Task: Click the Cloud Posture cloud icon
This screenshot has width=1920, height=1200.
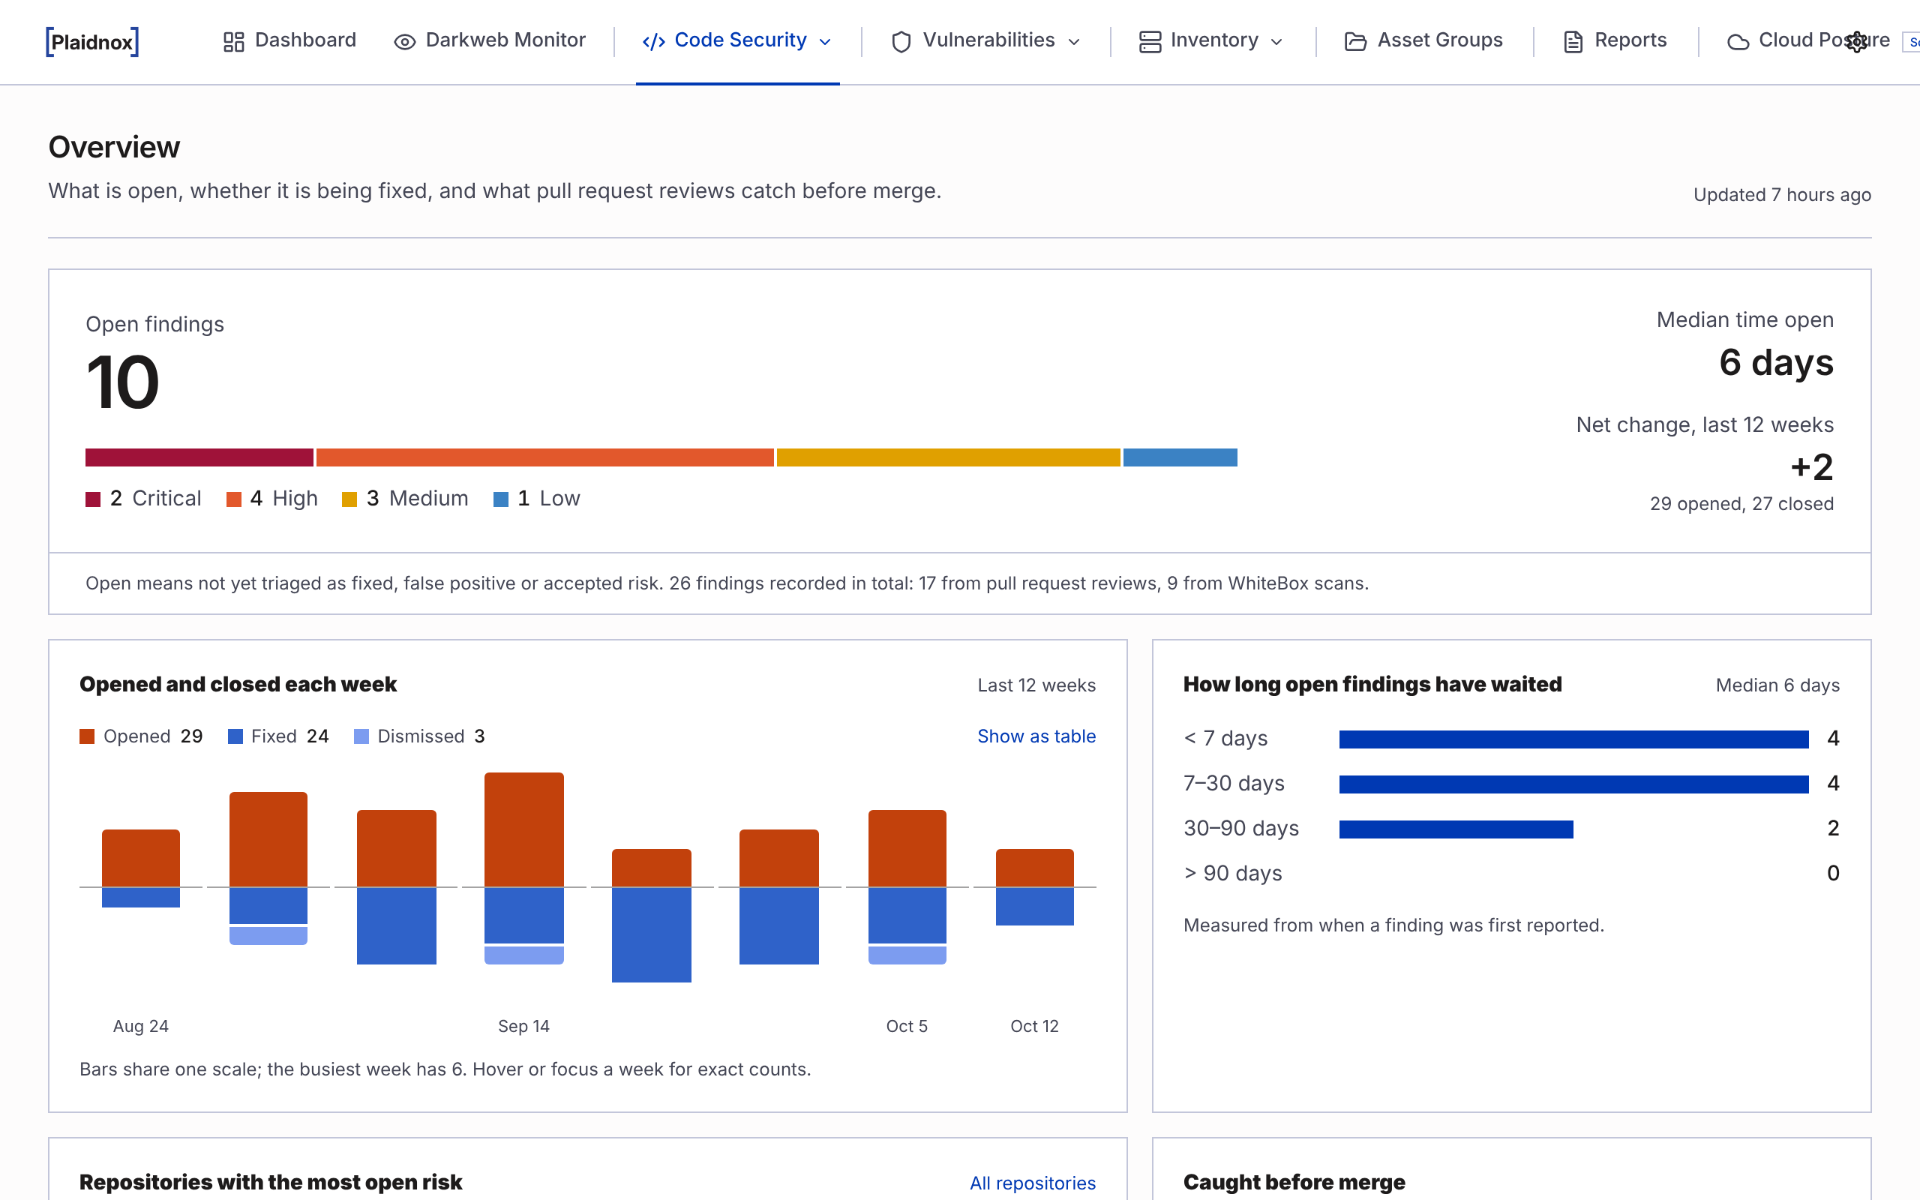Action: [x=1738, y=41]
